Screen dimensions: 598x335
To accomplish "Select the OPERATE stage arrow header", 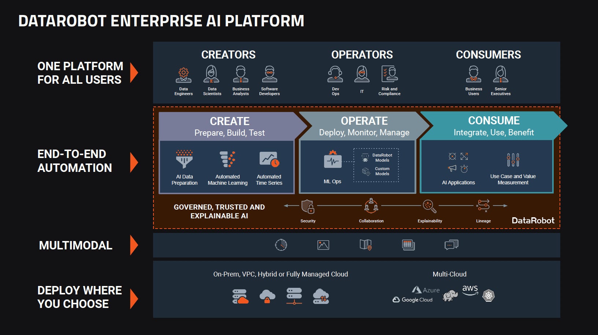I will (364, 126).
